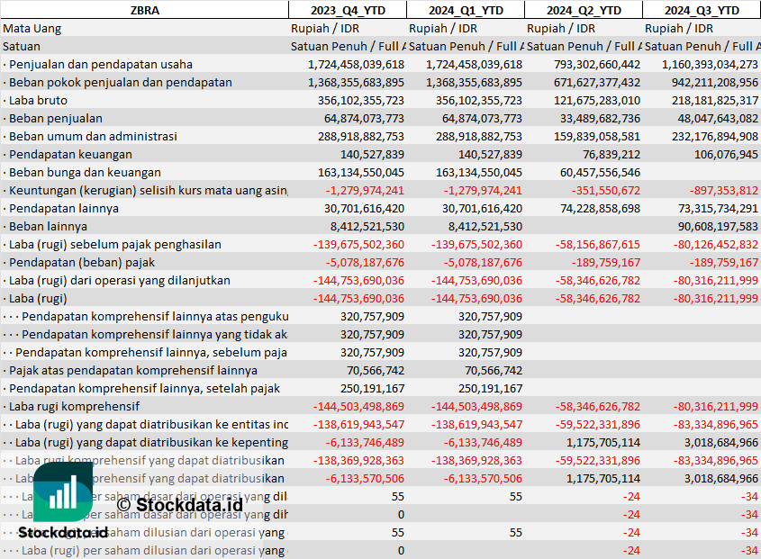Select finance income cell 106,076,945

pyautogui.click(x=727, y=154)
